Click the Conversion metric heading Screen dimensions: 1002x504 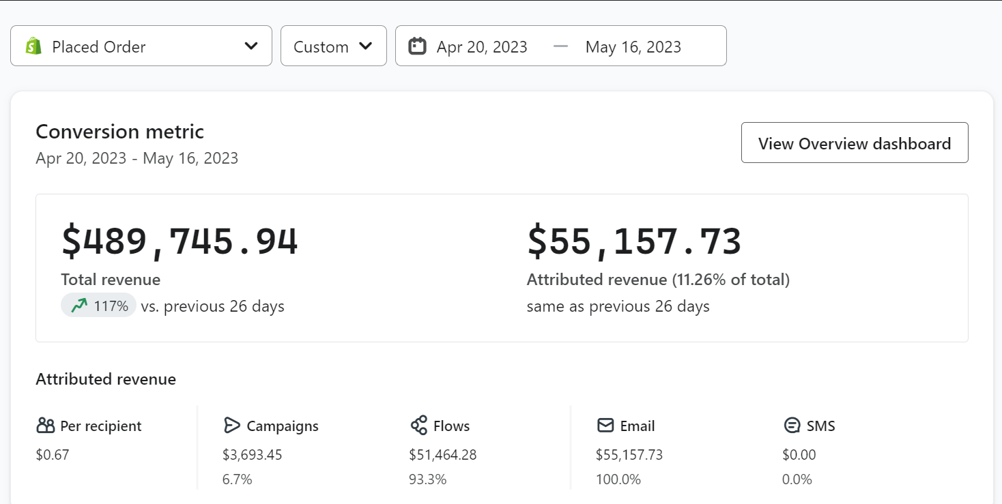[119, 131]
